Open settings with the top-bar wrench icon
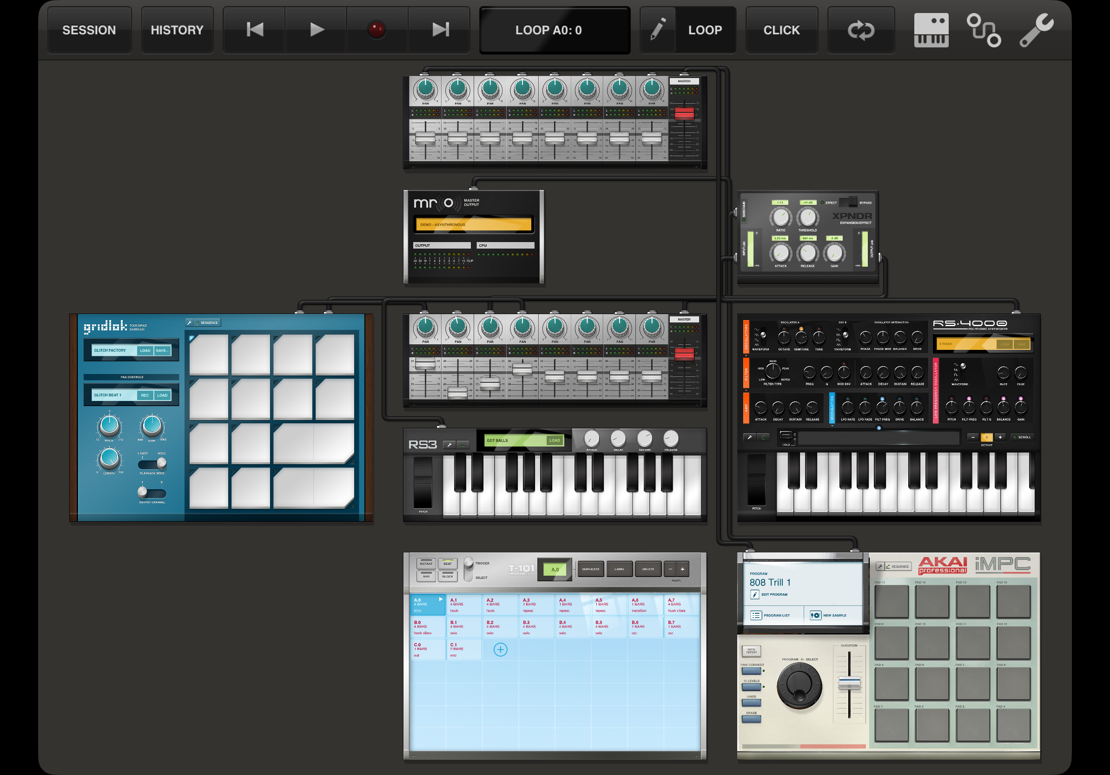This screenshot has width=1110, height=775. click(x=1037, y=30)
